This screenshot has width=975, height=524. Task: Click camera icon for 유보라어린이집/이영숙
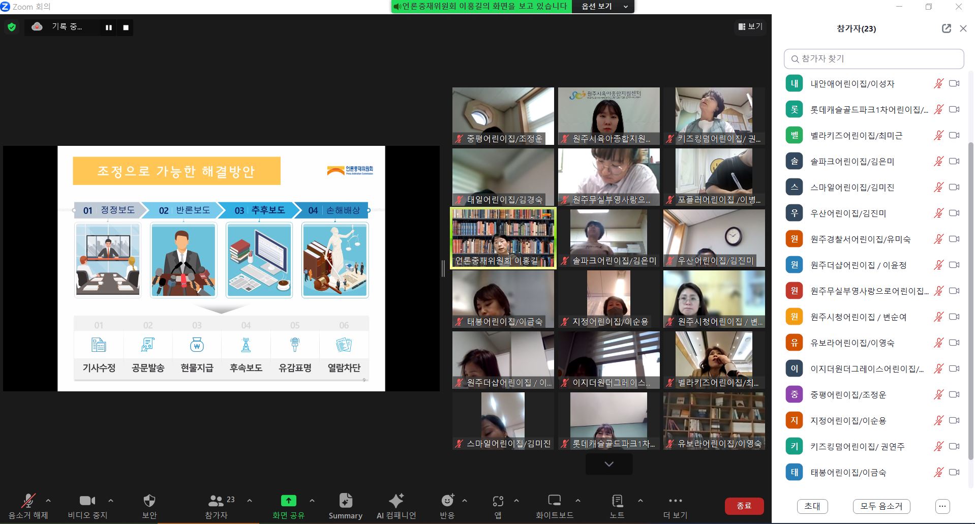(x=954, y=343)
